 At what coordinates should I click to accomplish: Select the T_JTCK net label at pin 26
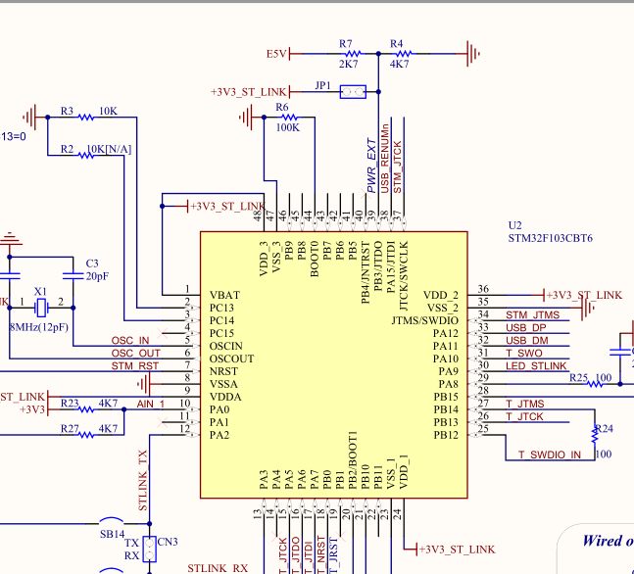(x=524, y=416)
